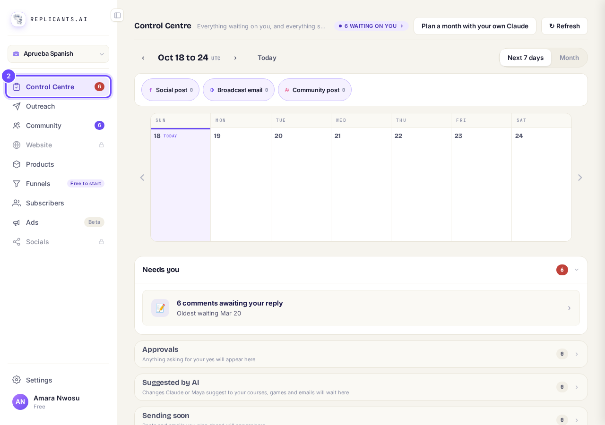Viewport: 605px width, 425px height.
Task: Open the 6 comments awaiting your reply row
Action: (x=361, y=308)
